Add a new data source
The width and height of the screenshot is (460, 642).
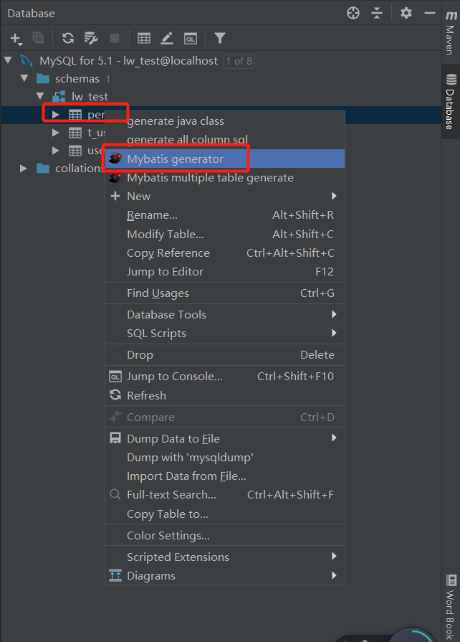(x=16, y=38)
